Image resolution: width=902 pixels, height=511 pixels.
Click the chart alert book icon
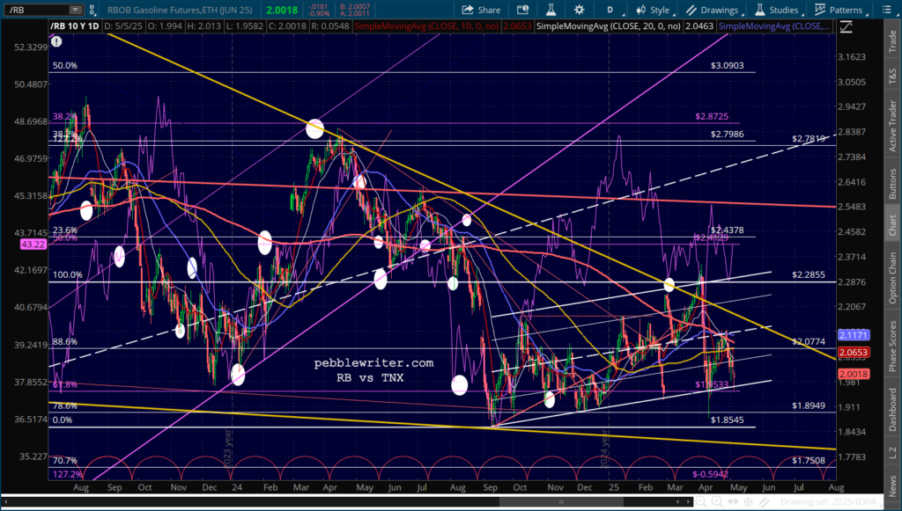[522, 10]
